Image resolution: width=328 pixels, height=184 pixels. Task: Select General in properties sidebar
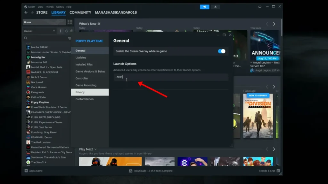pos(90,50)
